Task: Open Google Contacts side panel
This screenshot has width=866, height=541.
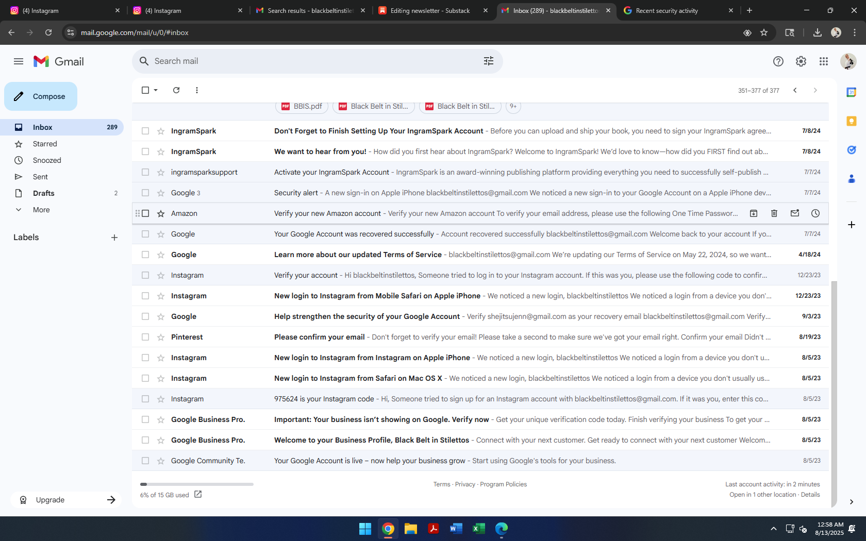Action: pyautogui.click(x=852, y=179)
